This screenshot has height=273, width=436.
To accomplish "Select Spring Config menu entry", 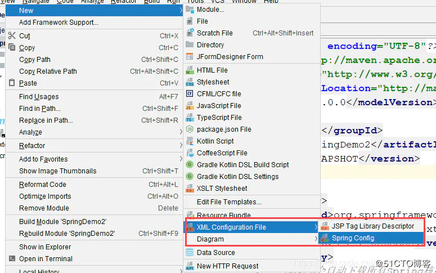I will [x=371, y=238].
